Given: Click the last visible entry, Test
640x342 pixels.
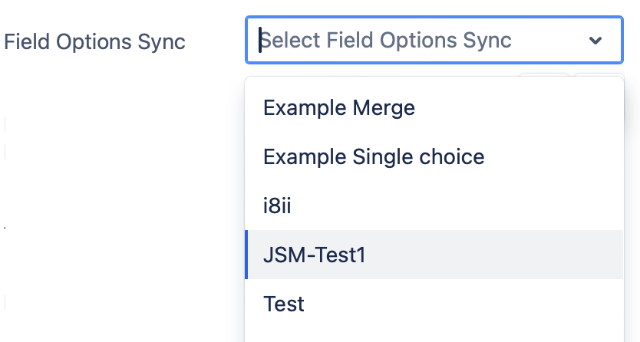Looking at the screenshot, I should tap(284, 304).
